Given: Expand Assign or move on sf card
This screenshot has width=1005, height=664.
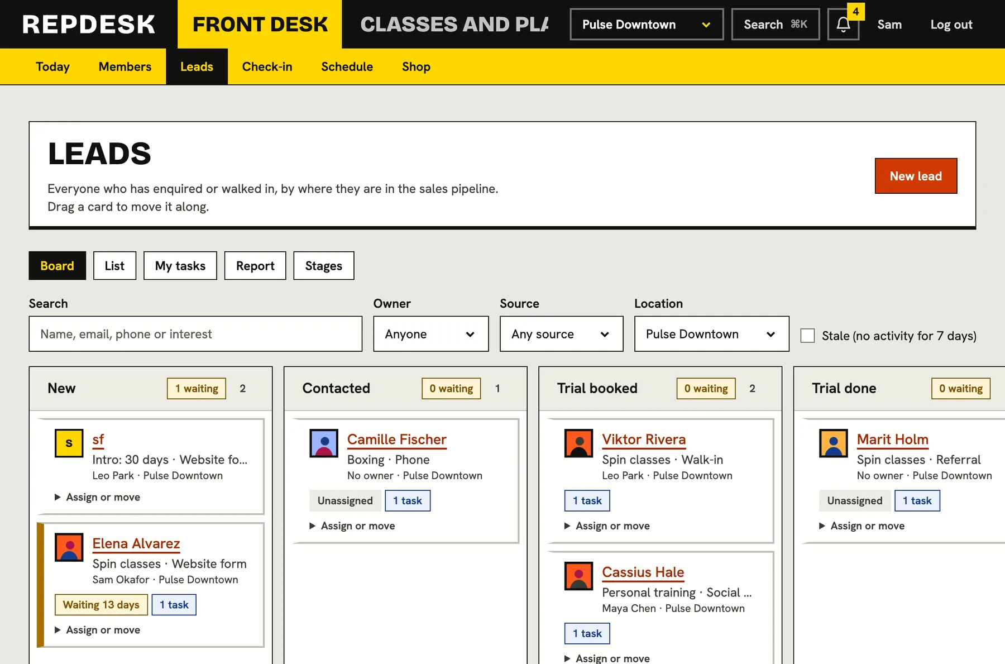Looking at the screenshot, I should pos(97,497).
